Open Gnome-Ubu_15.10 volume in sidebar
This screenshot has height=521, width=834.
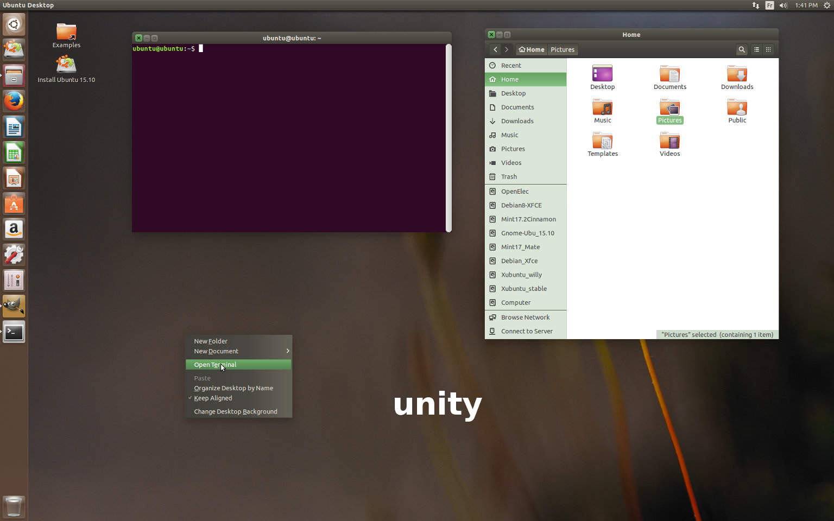(526, 233)
